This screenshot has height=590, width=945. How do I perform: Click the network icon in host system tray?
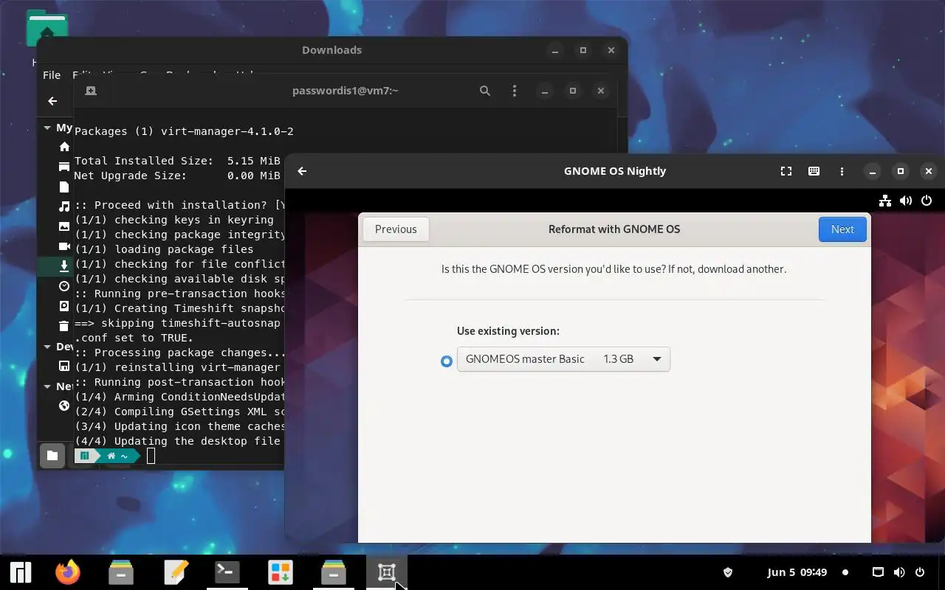tap(879, 572)
